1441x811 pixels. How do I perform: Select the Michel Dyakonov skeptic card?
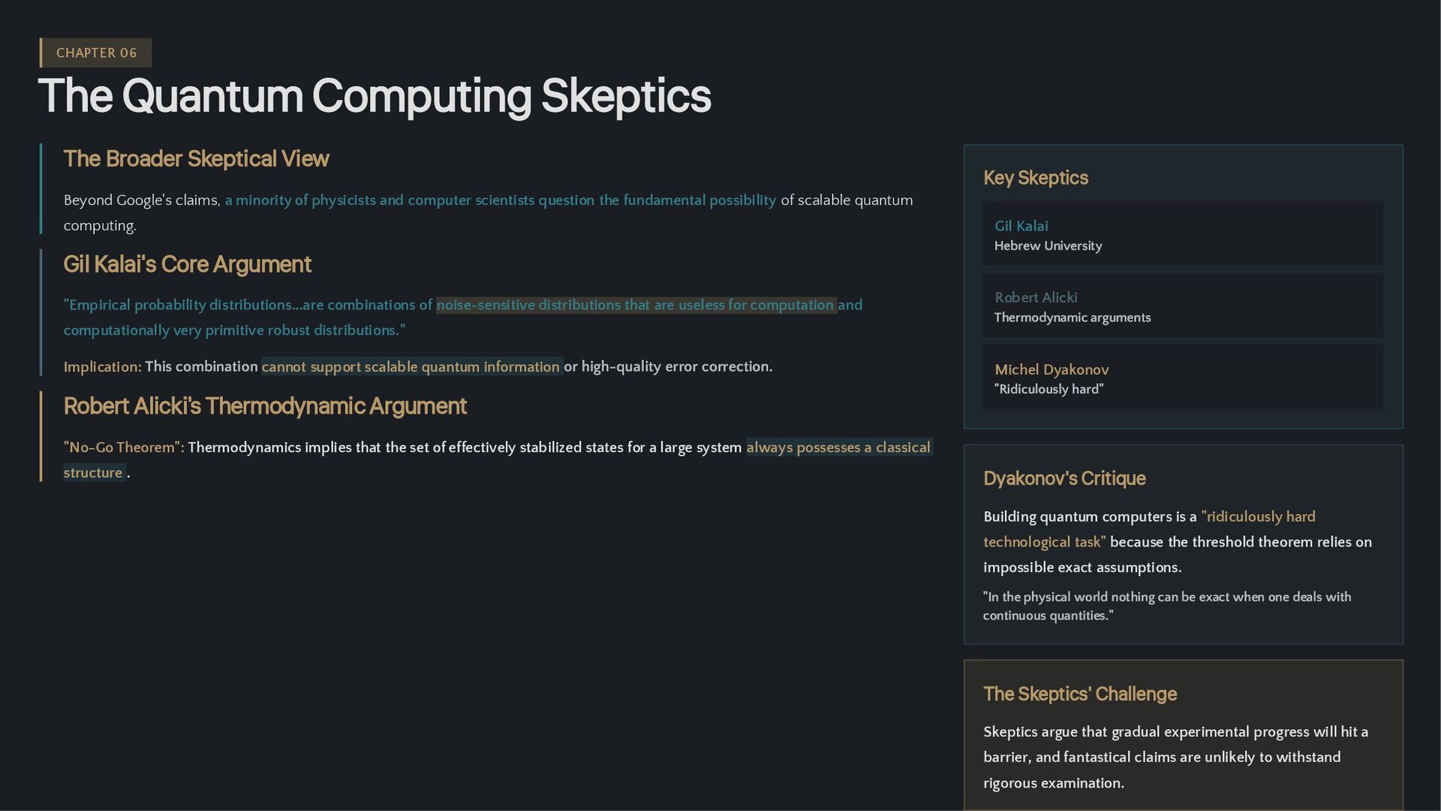click(x=1182, y=378)
